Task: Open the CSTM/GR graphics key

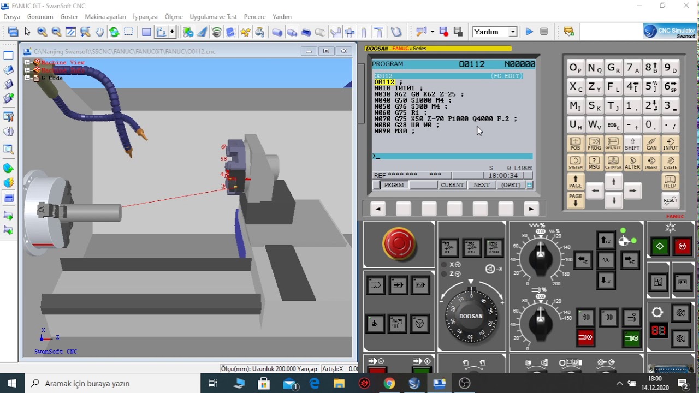Action: click(x=613, y=163)
